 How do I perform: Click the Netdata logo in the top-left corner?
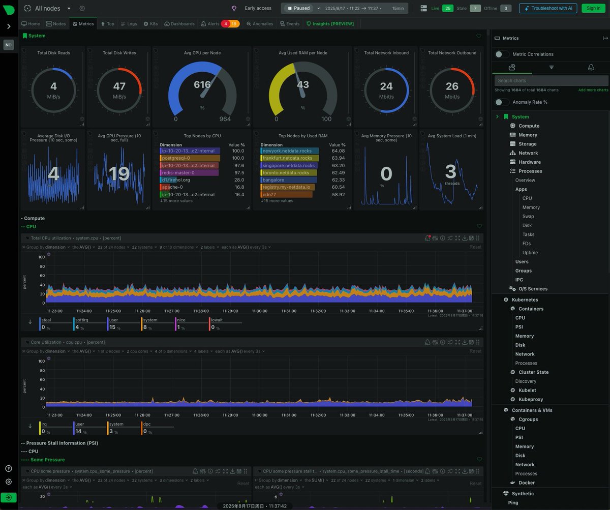(x=9, y=9)
